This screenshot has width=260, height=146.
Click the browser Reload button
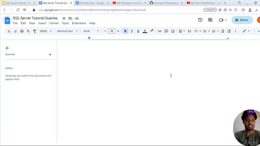coord(18,10)
